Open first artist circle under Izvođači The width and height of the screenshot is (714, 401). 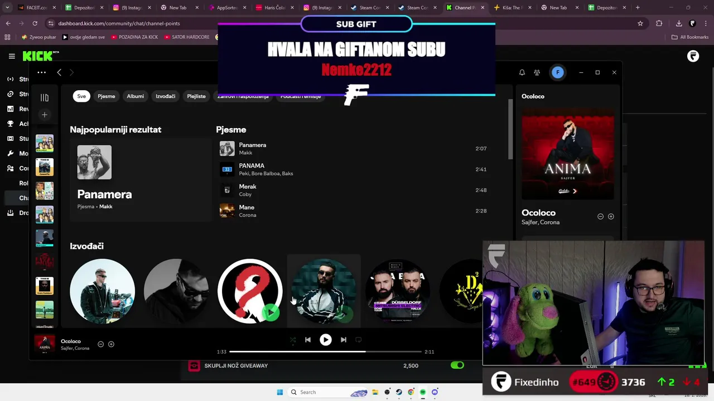[x=103, y=291]
